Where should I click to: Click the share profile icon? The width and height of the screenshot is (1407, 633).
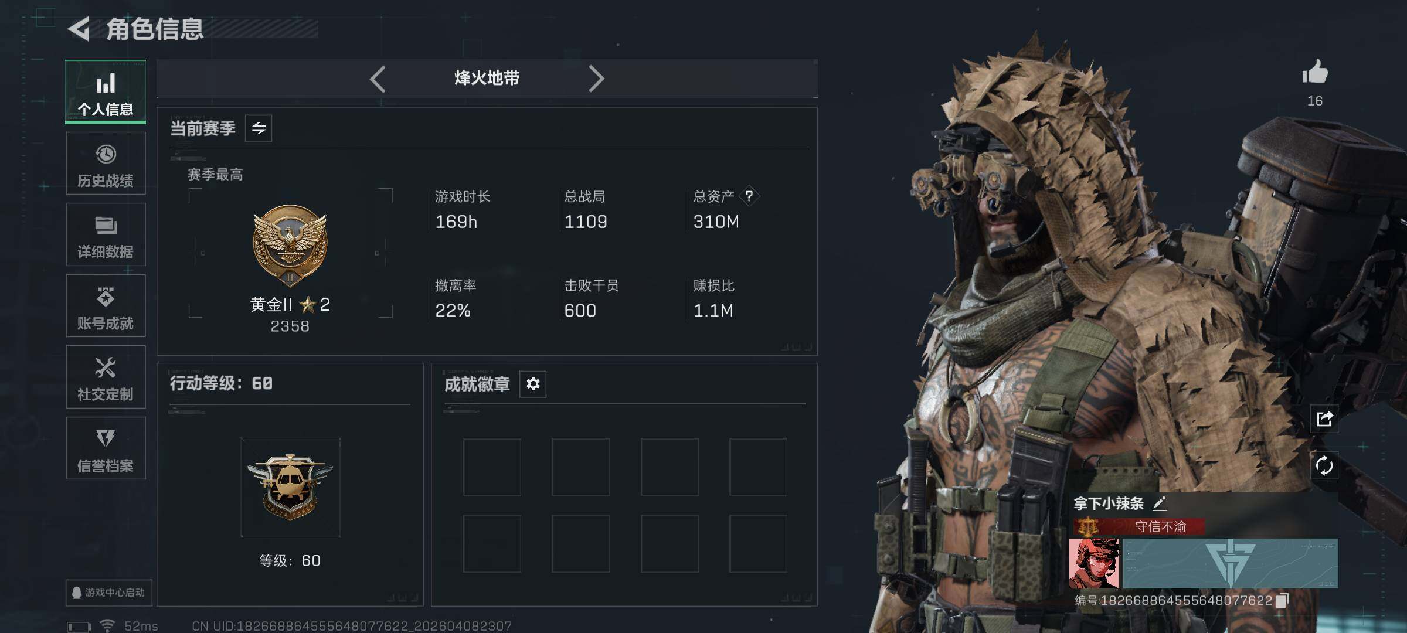pos(1324,418)
